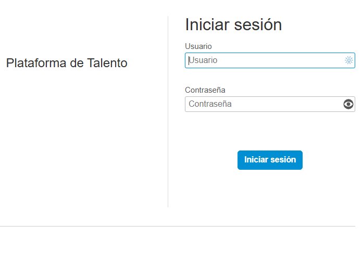The width and height of the screenshot is (362, 264).
Task: Click the Plataforma de Talento title
Action: coord(67,63)
